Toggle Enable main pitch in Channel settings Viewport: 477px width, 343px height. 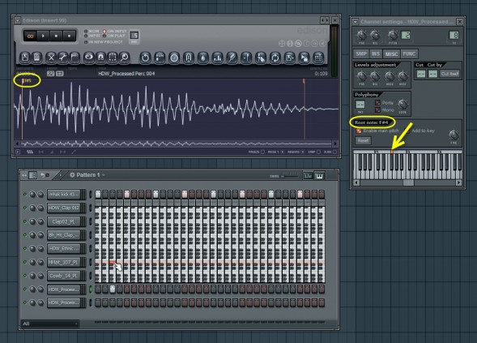tap(359, 131)
